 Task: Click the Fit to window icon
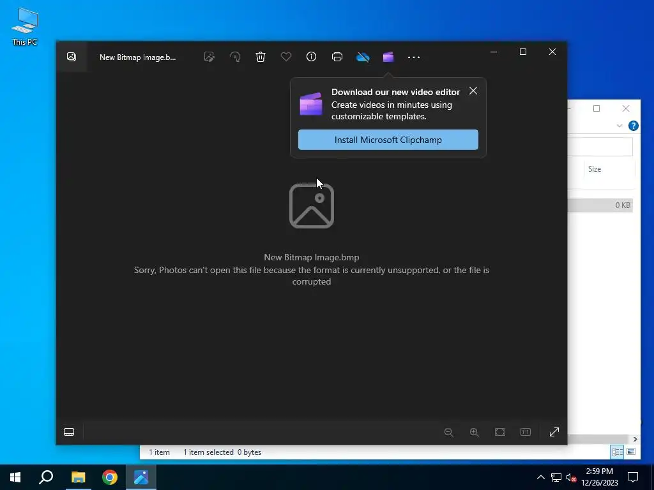499,432
